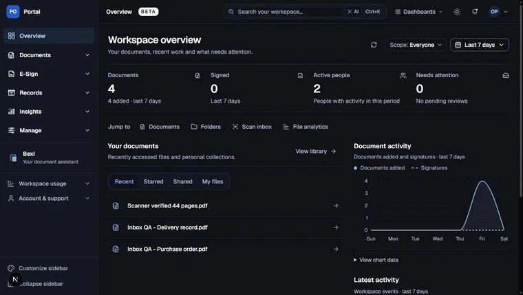Expand the Insights sidebar section chevron
The height and width of the screenshot is (295, 523).
pyautogui.click(x=87, y=112)
